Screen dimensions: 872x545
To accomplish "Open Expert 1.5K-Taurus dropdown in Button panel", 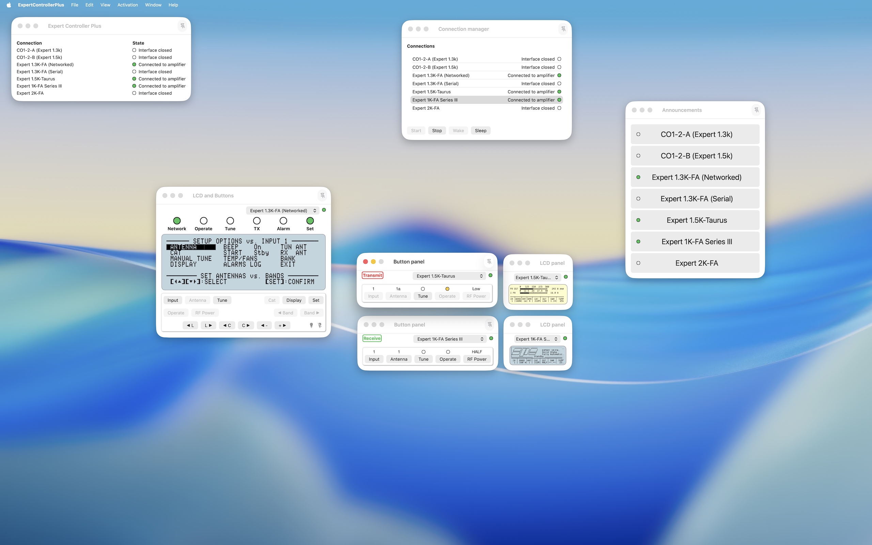I will tap(449, 276).
